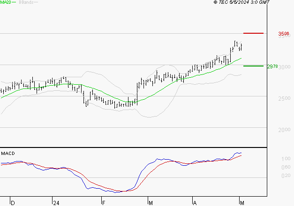Click the 2000 price axis label
The image size is (294, 206).
click(284, 130)
